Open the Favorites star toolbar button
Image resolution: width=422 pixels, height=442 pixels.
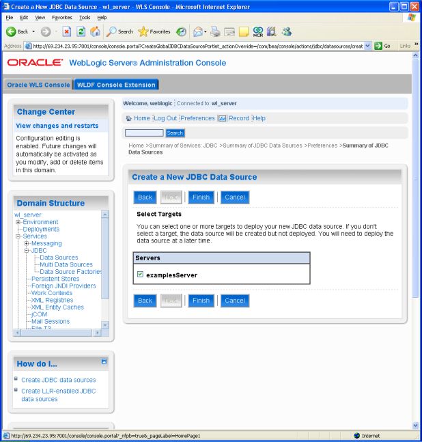(154, 31)
